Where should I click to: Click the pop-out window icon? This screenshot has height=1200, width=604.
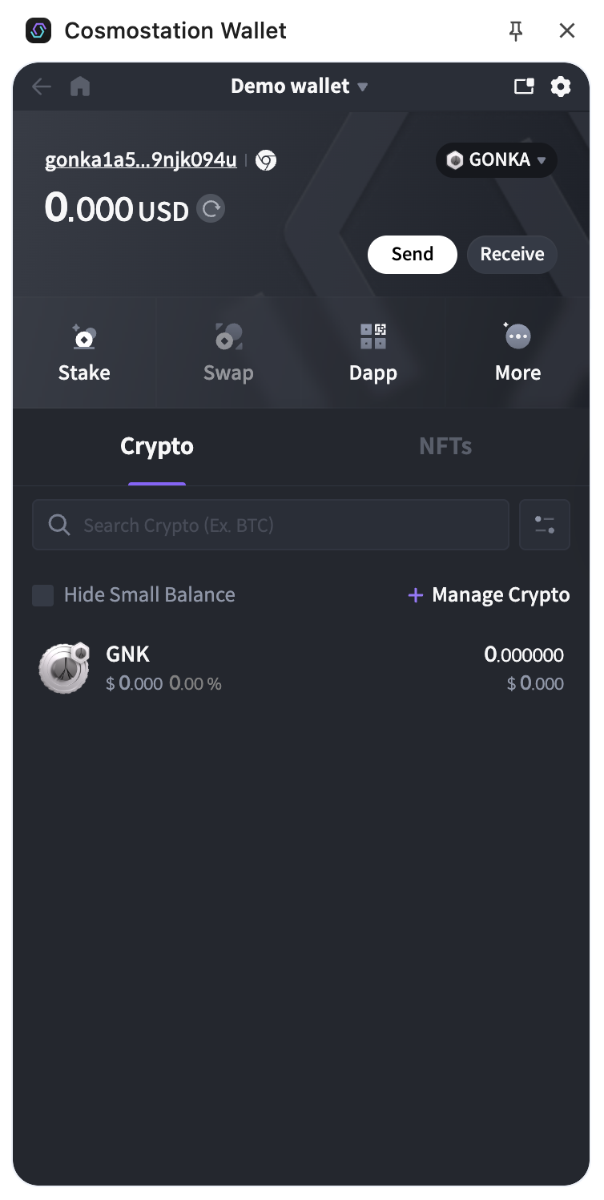point(524,87)
